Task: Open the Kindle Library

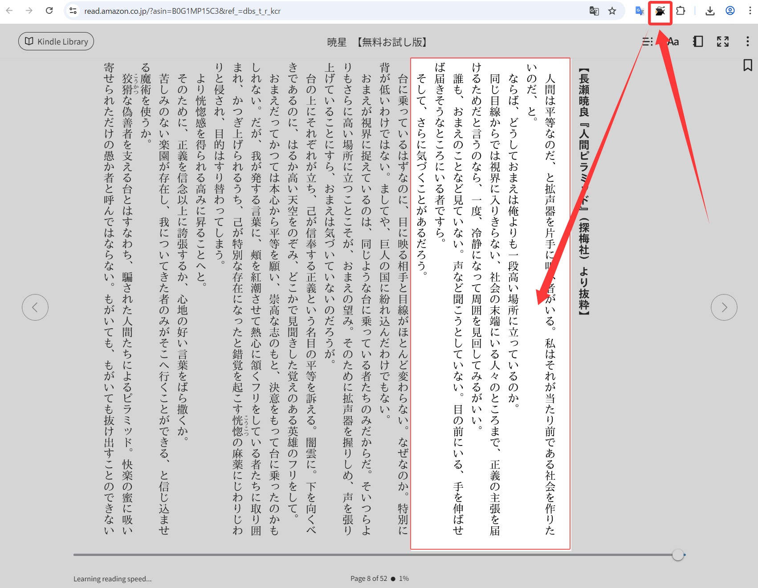Action: tap(56, 41)
